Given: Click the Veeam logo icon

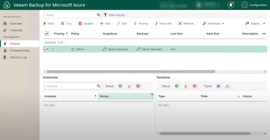Looking at the screenshot, I should (7, 5).
